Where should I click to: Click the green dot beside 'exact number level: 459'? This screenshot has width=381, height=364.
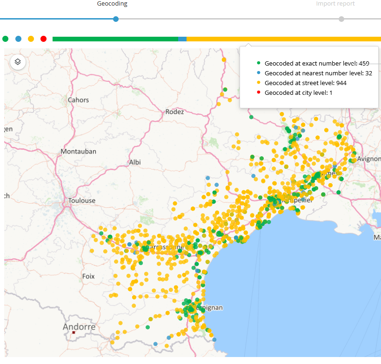(x=258, y=63)
